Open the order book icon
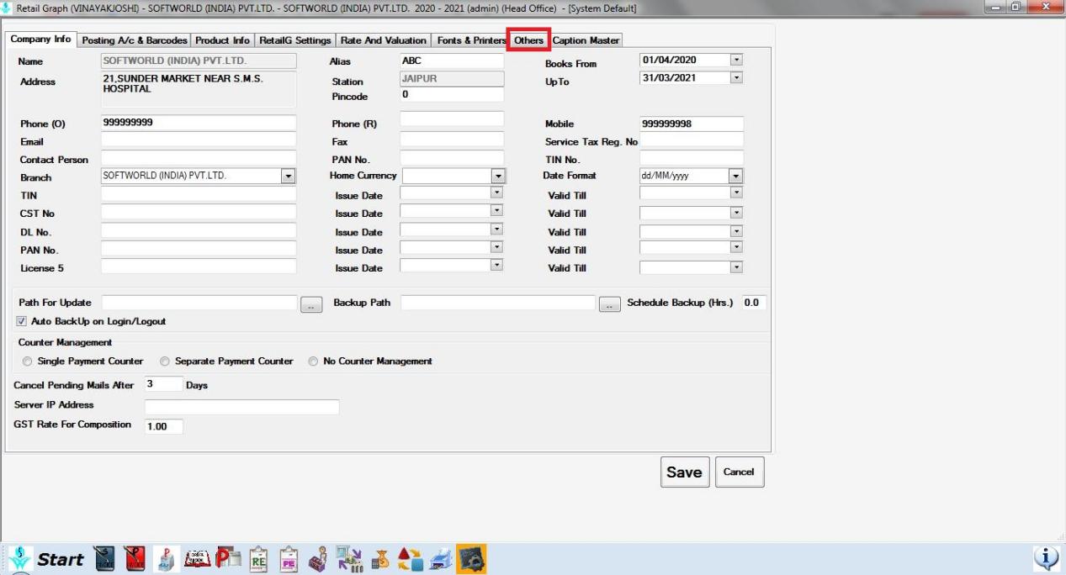 tap(196, 560)
